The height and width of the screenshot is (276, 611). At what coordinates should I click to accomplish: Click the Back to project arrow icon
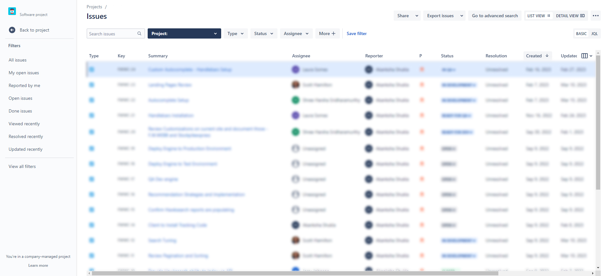click(12, 30)
